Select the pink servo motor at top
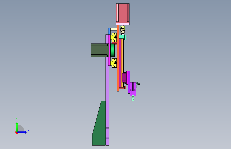 (123, 13)
